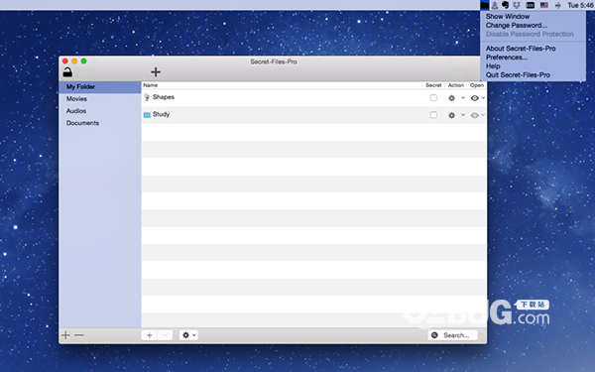595x372 pixels.
Task: Open the Study row action gear
Action: (x=451, y=115)
